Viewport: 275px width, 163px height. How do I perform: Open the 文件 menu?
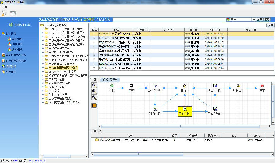(4, 6)
